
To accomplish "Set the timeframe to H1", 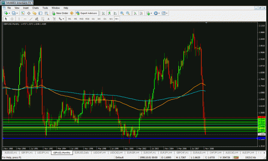I will coord(93,19).
